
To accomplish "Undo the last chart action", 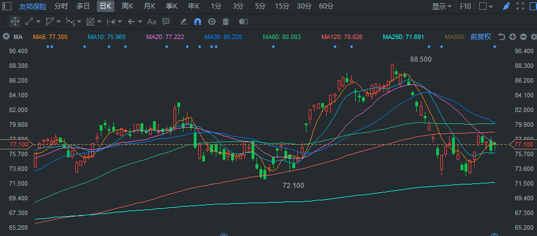I will tap(502, 37).
